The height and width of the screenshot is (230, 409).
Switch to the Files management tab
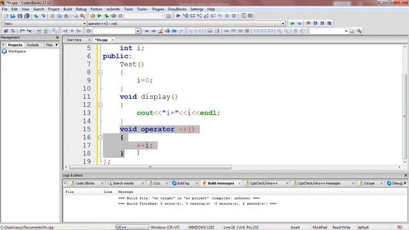point(49,45)
